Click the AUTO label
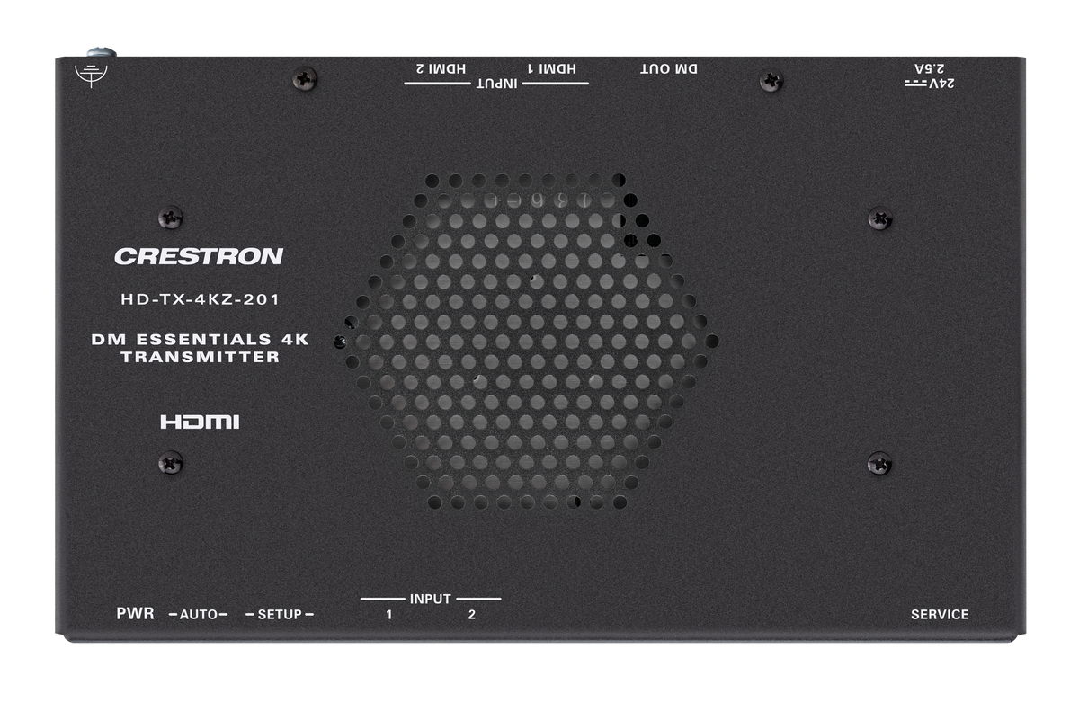The width and height of the screenshot is (1079, 702). (199, 616)
